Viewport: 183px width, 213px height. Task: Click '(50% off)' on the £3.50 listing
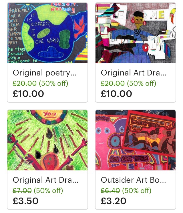pos(48,191)
